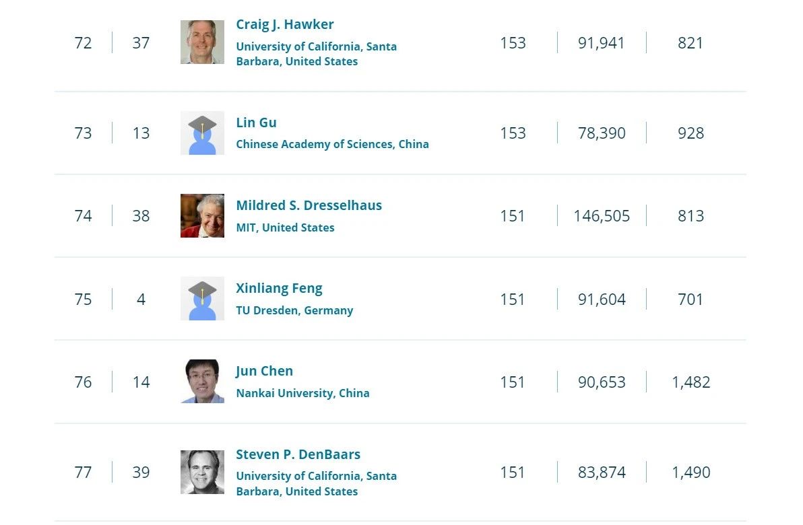Open the Craig J. Hawker name link
Viewport: 803px width, 525px height.
point(285,24)
